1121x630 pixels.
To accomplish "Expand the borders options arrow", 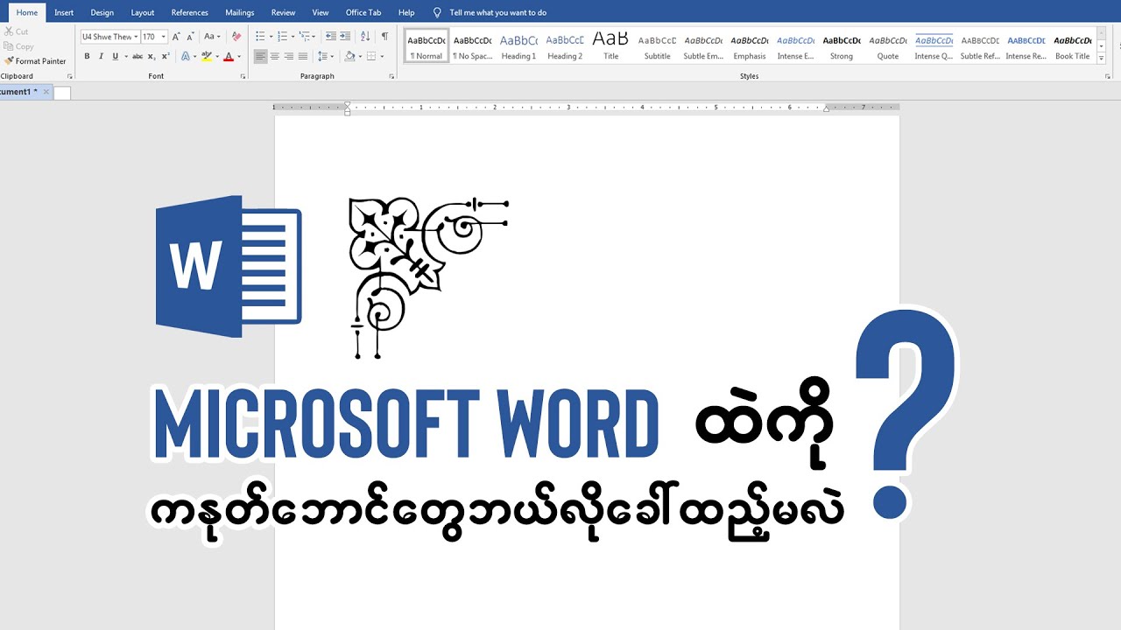I will [x=381, y=56].
